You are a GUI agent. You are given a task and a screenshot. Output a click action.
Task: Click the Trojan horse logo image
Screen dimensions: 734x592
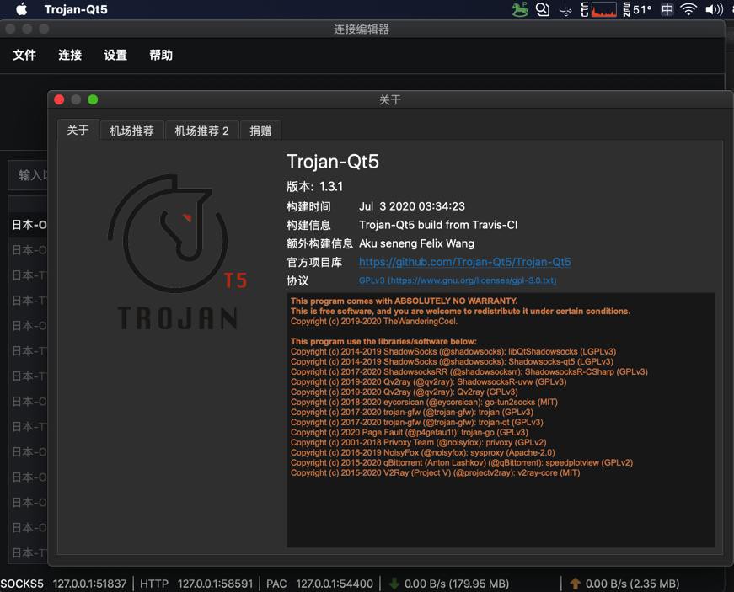click(177, 253)
